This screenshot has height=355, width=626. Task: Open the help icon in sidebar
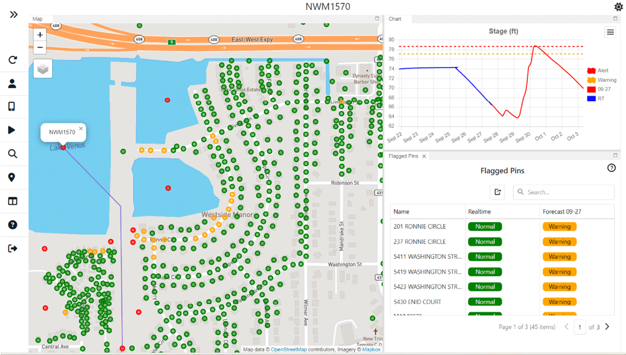pyautogui.click(x=12, y=225)
